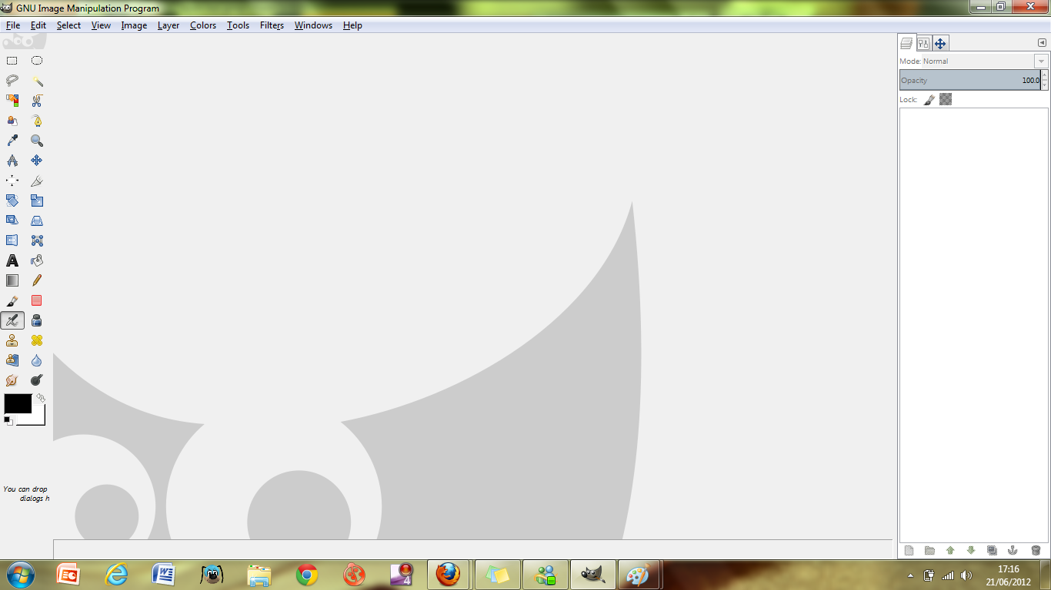Switch to the Layers dock tab
This screenshot has width=1051, height=590.
907,44
